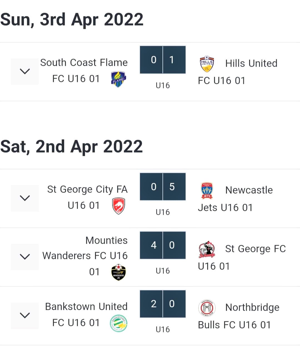Click the Hills United FC crest

coord(207,64)
